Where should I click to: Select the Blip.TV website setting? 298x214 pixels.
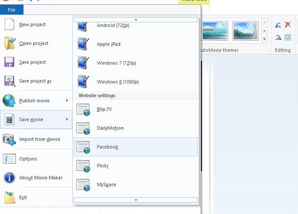pos(136,109)
